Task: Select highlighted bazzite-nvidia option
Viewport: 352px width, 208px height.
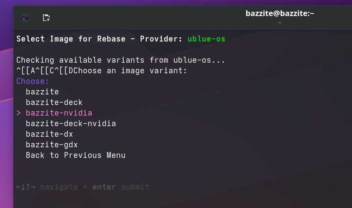Action: click(59, 113)
